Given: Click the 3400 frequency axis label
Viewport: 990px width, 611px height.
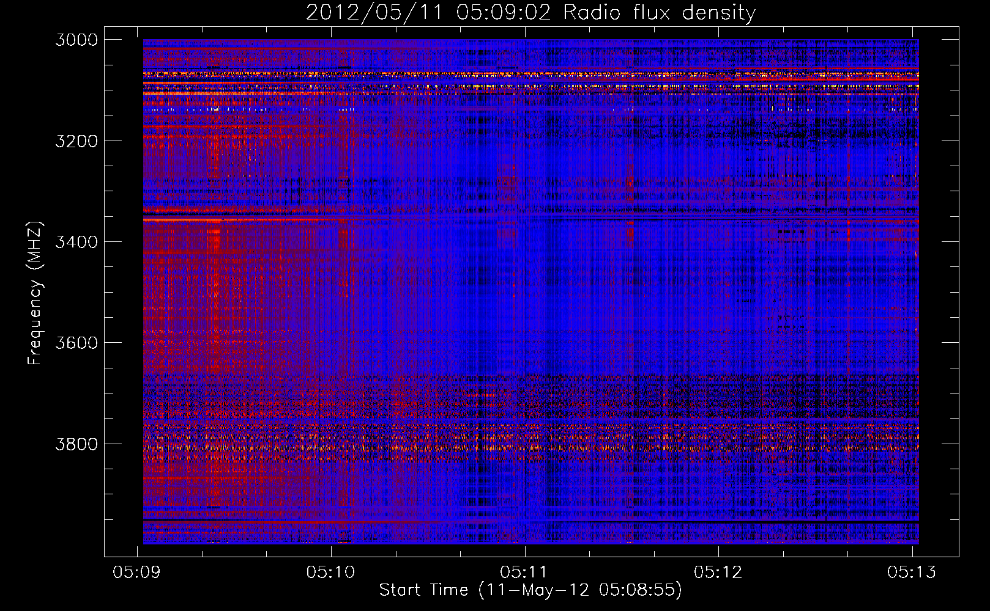Looking at the screenshot, I should click(x=76, y=242).
